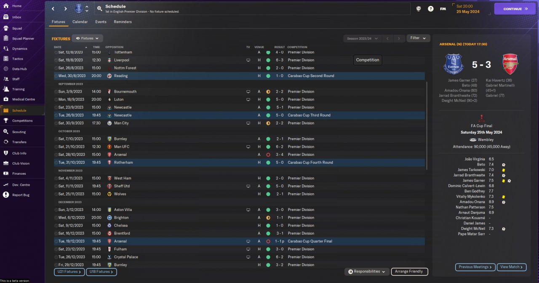Click the View Match button

512,267
